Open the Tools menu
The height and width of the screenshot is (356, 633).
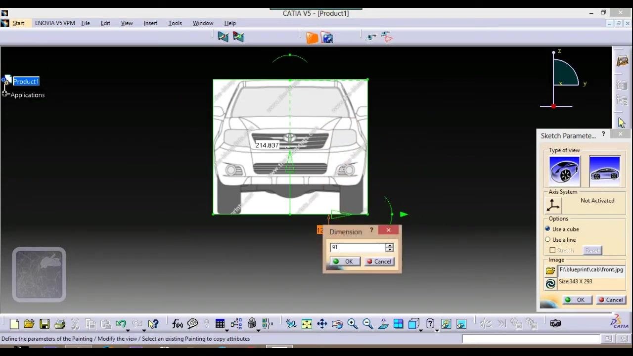pyautogui.click(x=175, y=23)
